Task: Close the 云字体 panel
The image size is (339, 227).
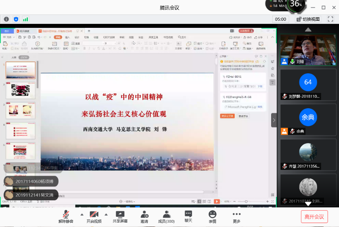Action: coord(266,56)
